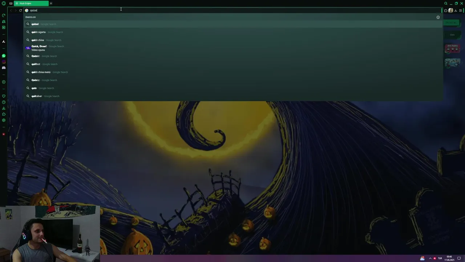The height and width of the screenshot is (262, 465).
Task: Open the profile avatar in the toolbar
Action: [x=451, y=11]
